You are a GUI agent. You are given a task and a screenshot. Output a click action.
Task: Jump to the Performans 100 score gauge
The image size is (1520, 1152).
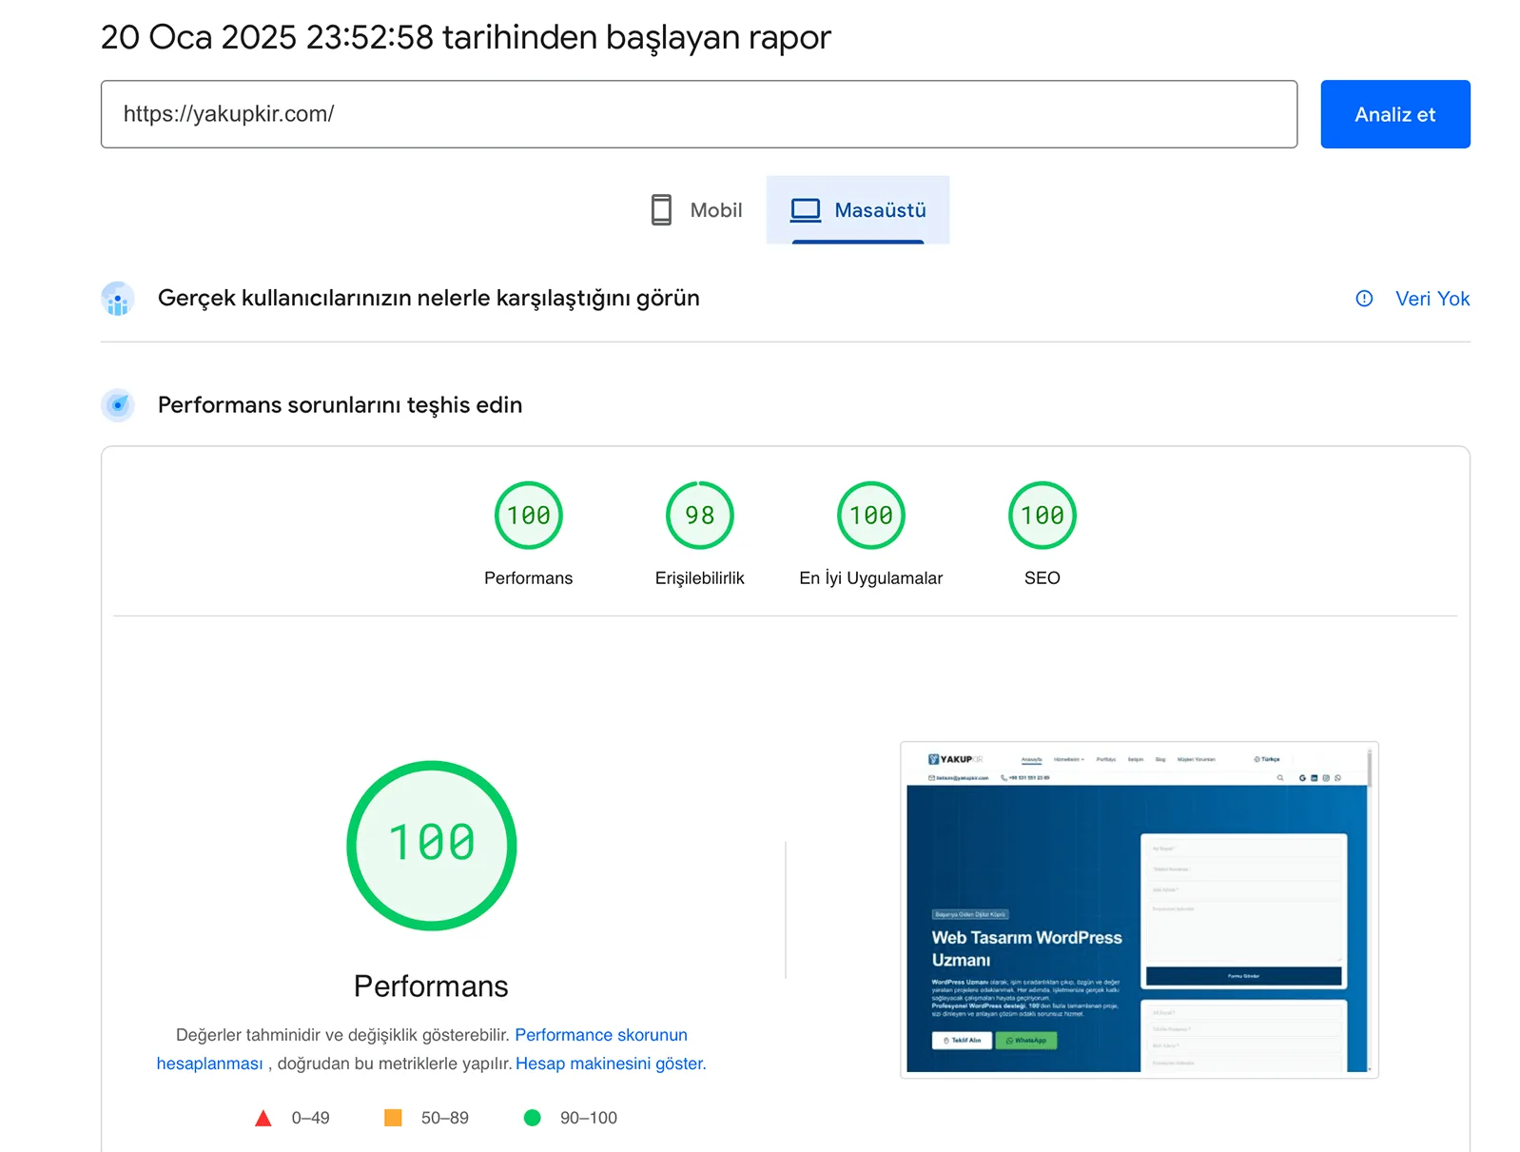coord(529,516)
